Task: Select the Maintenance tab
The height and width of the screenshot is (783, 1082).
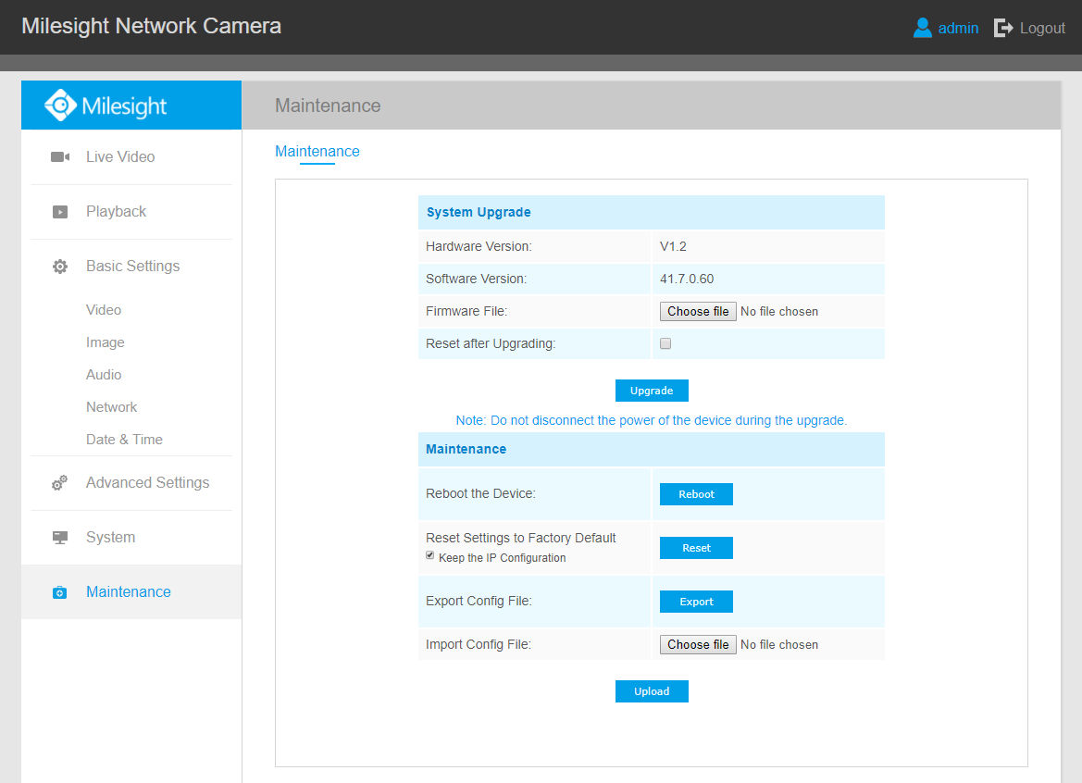Action: (x=317, y=152)
